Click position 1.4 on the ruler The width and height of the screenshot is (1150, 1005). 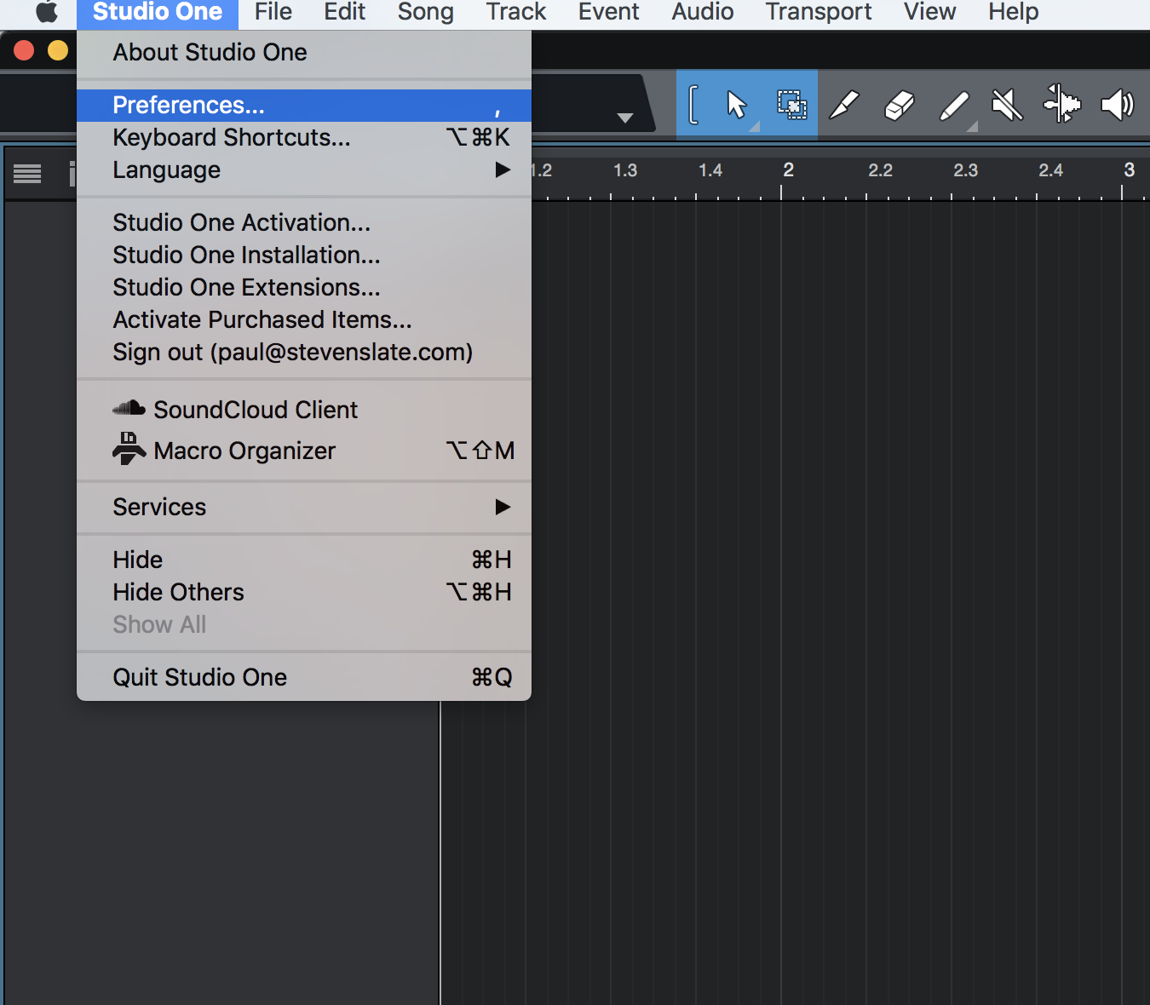(710, 170)
